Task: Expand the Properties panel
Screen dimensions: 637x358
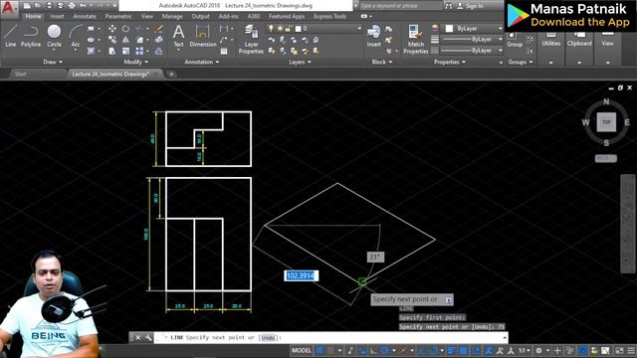Action: [x=449, y=62]
